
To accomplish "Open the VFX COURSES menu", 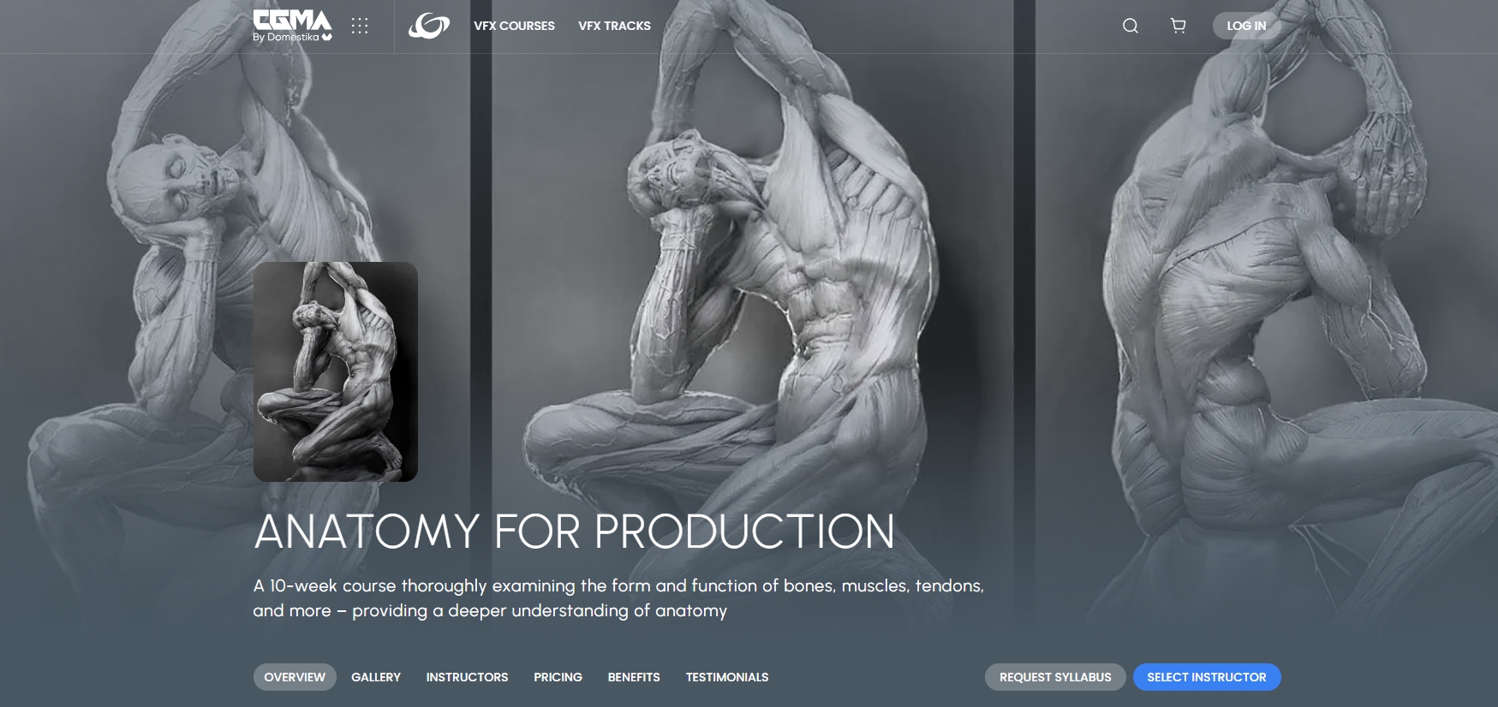I will [x=514, y=26].
